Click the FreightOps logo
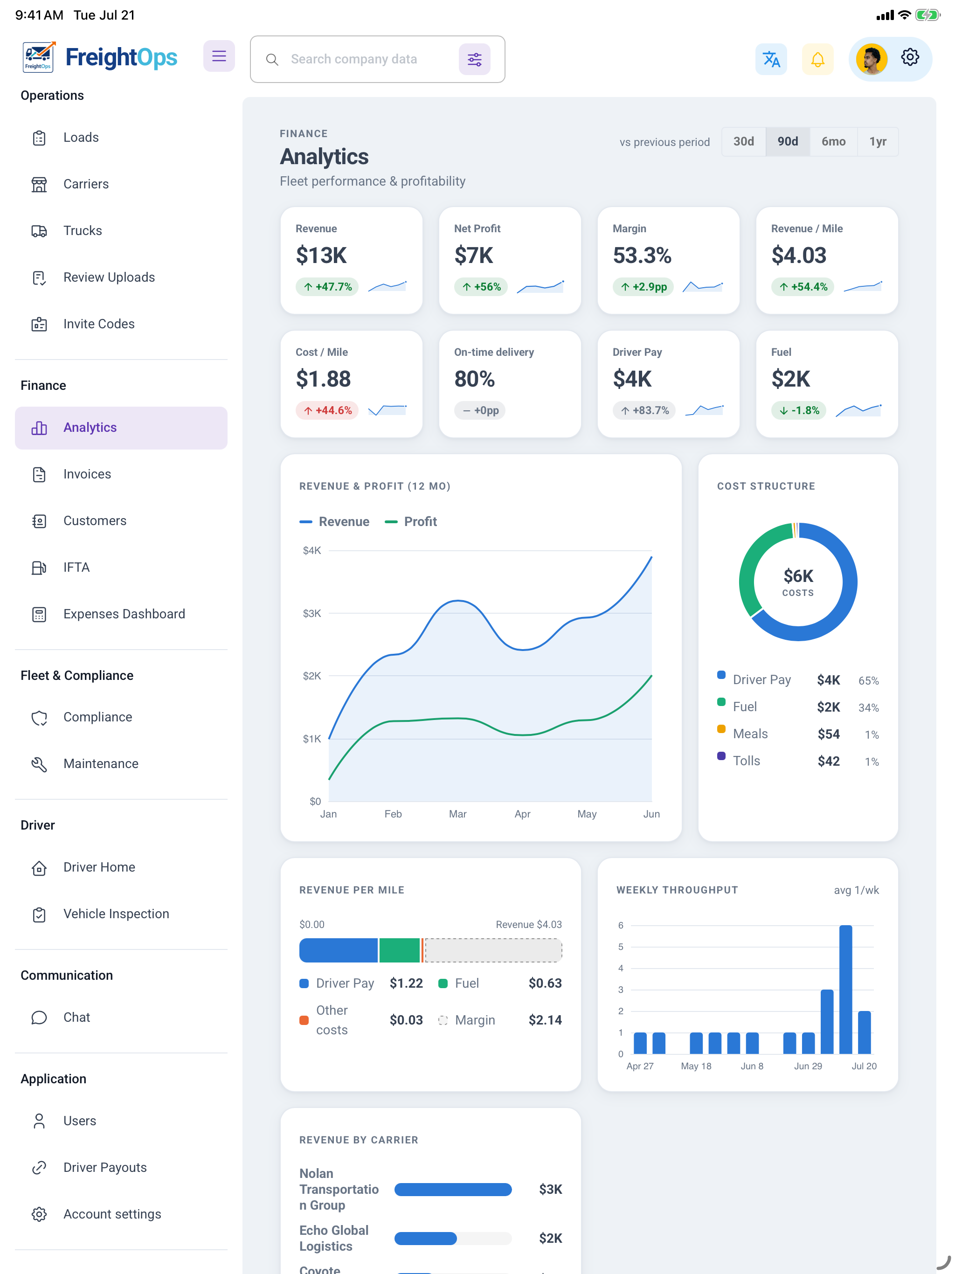955x1274 pixels. click(x=100, y=57)
